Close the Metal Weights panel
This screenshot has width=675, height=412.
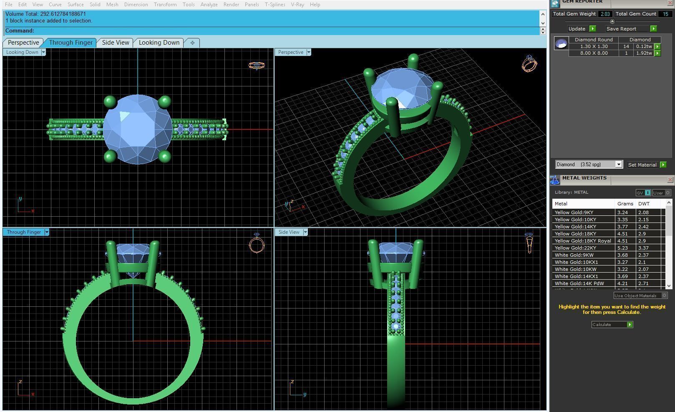670,180
